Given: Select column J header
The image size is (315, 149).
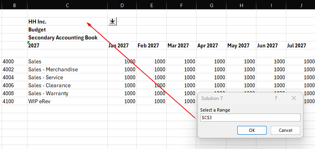Looking at the screenshot, I should tap(301, 6).
